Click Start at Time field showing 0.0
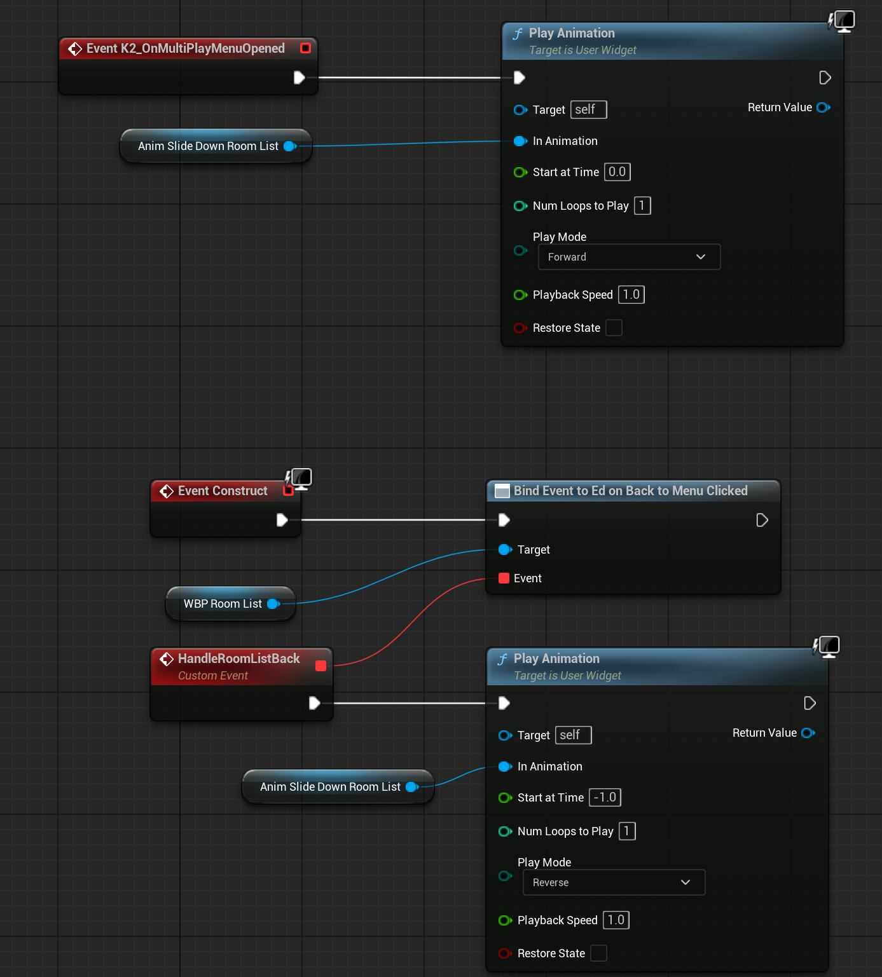Viewport: 882px width, 977px height. [x=617, y=172]
